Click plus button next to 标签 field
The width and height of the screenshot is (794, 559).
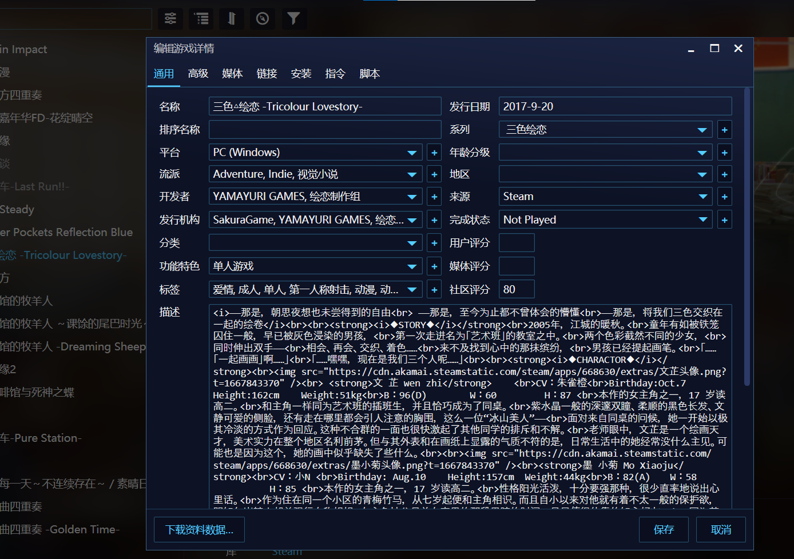tap(434, 290)
